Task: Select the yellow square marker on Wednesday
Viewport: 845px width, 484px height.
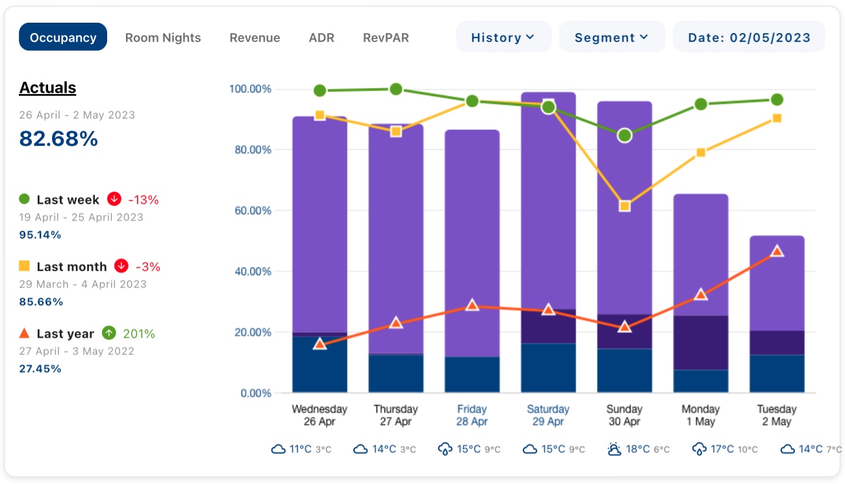Action: pyautogui.click(x=320, y=115)
